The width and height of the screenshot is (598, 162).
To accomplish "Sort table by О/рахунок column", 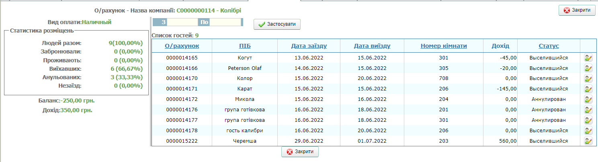I will (x=182, y=46).
